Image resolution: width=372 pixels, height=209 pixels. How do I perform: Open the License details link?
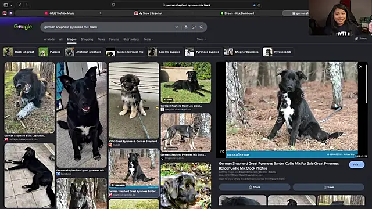point(267,172)
